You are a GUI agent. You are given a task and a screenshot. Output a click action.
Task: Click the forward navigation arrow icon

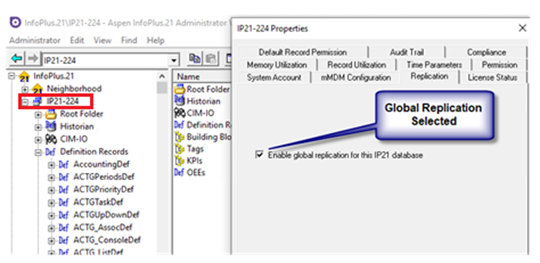[33, 59]
